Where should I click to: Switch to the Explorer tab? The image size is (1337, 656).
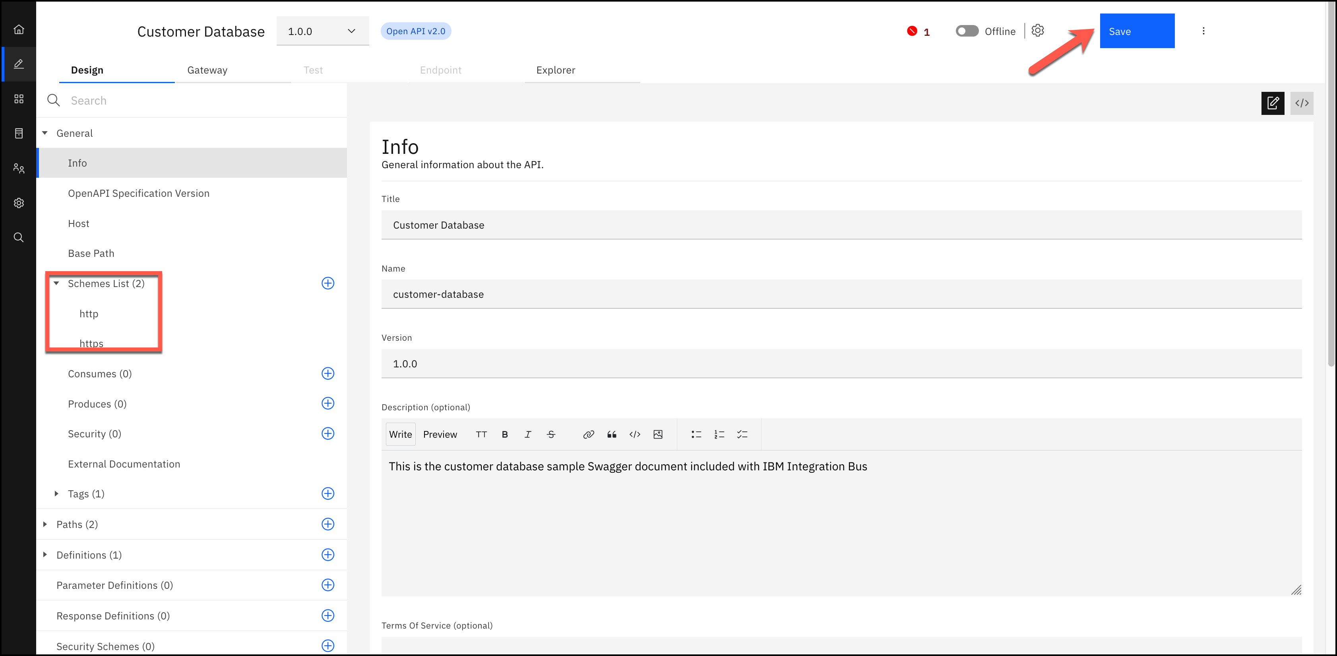[x=582, y=70]
